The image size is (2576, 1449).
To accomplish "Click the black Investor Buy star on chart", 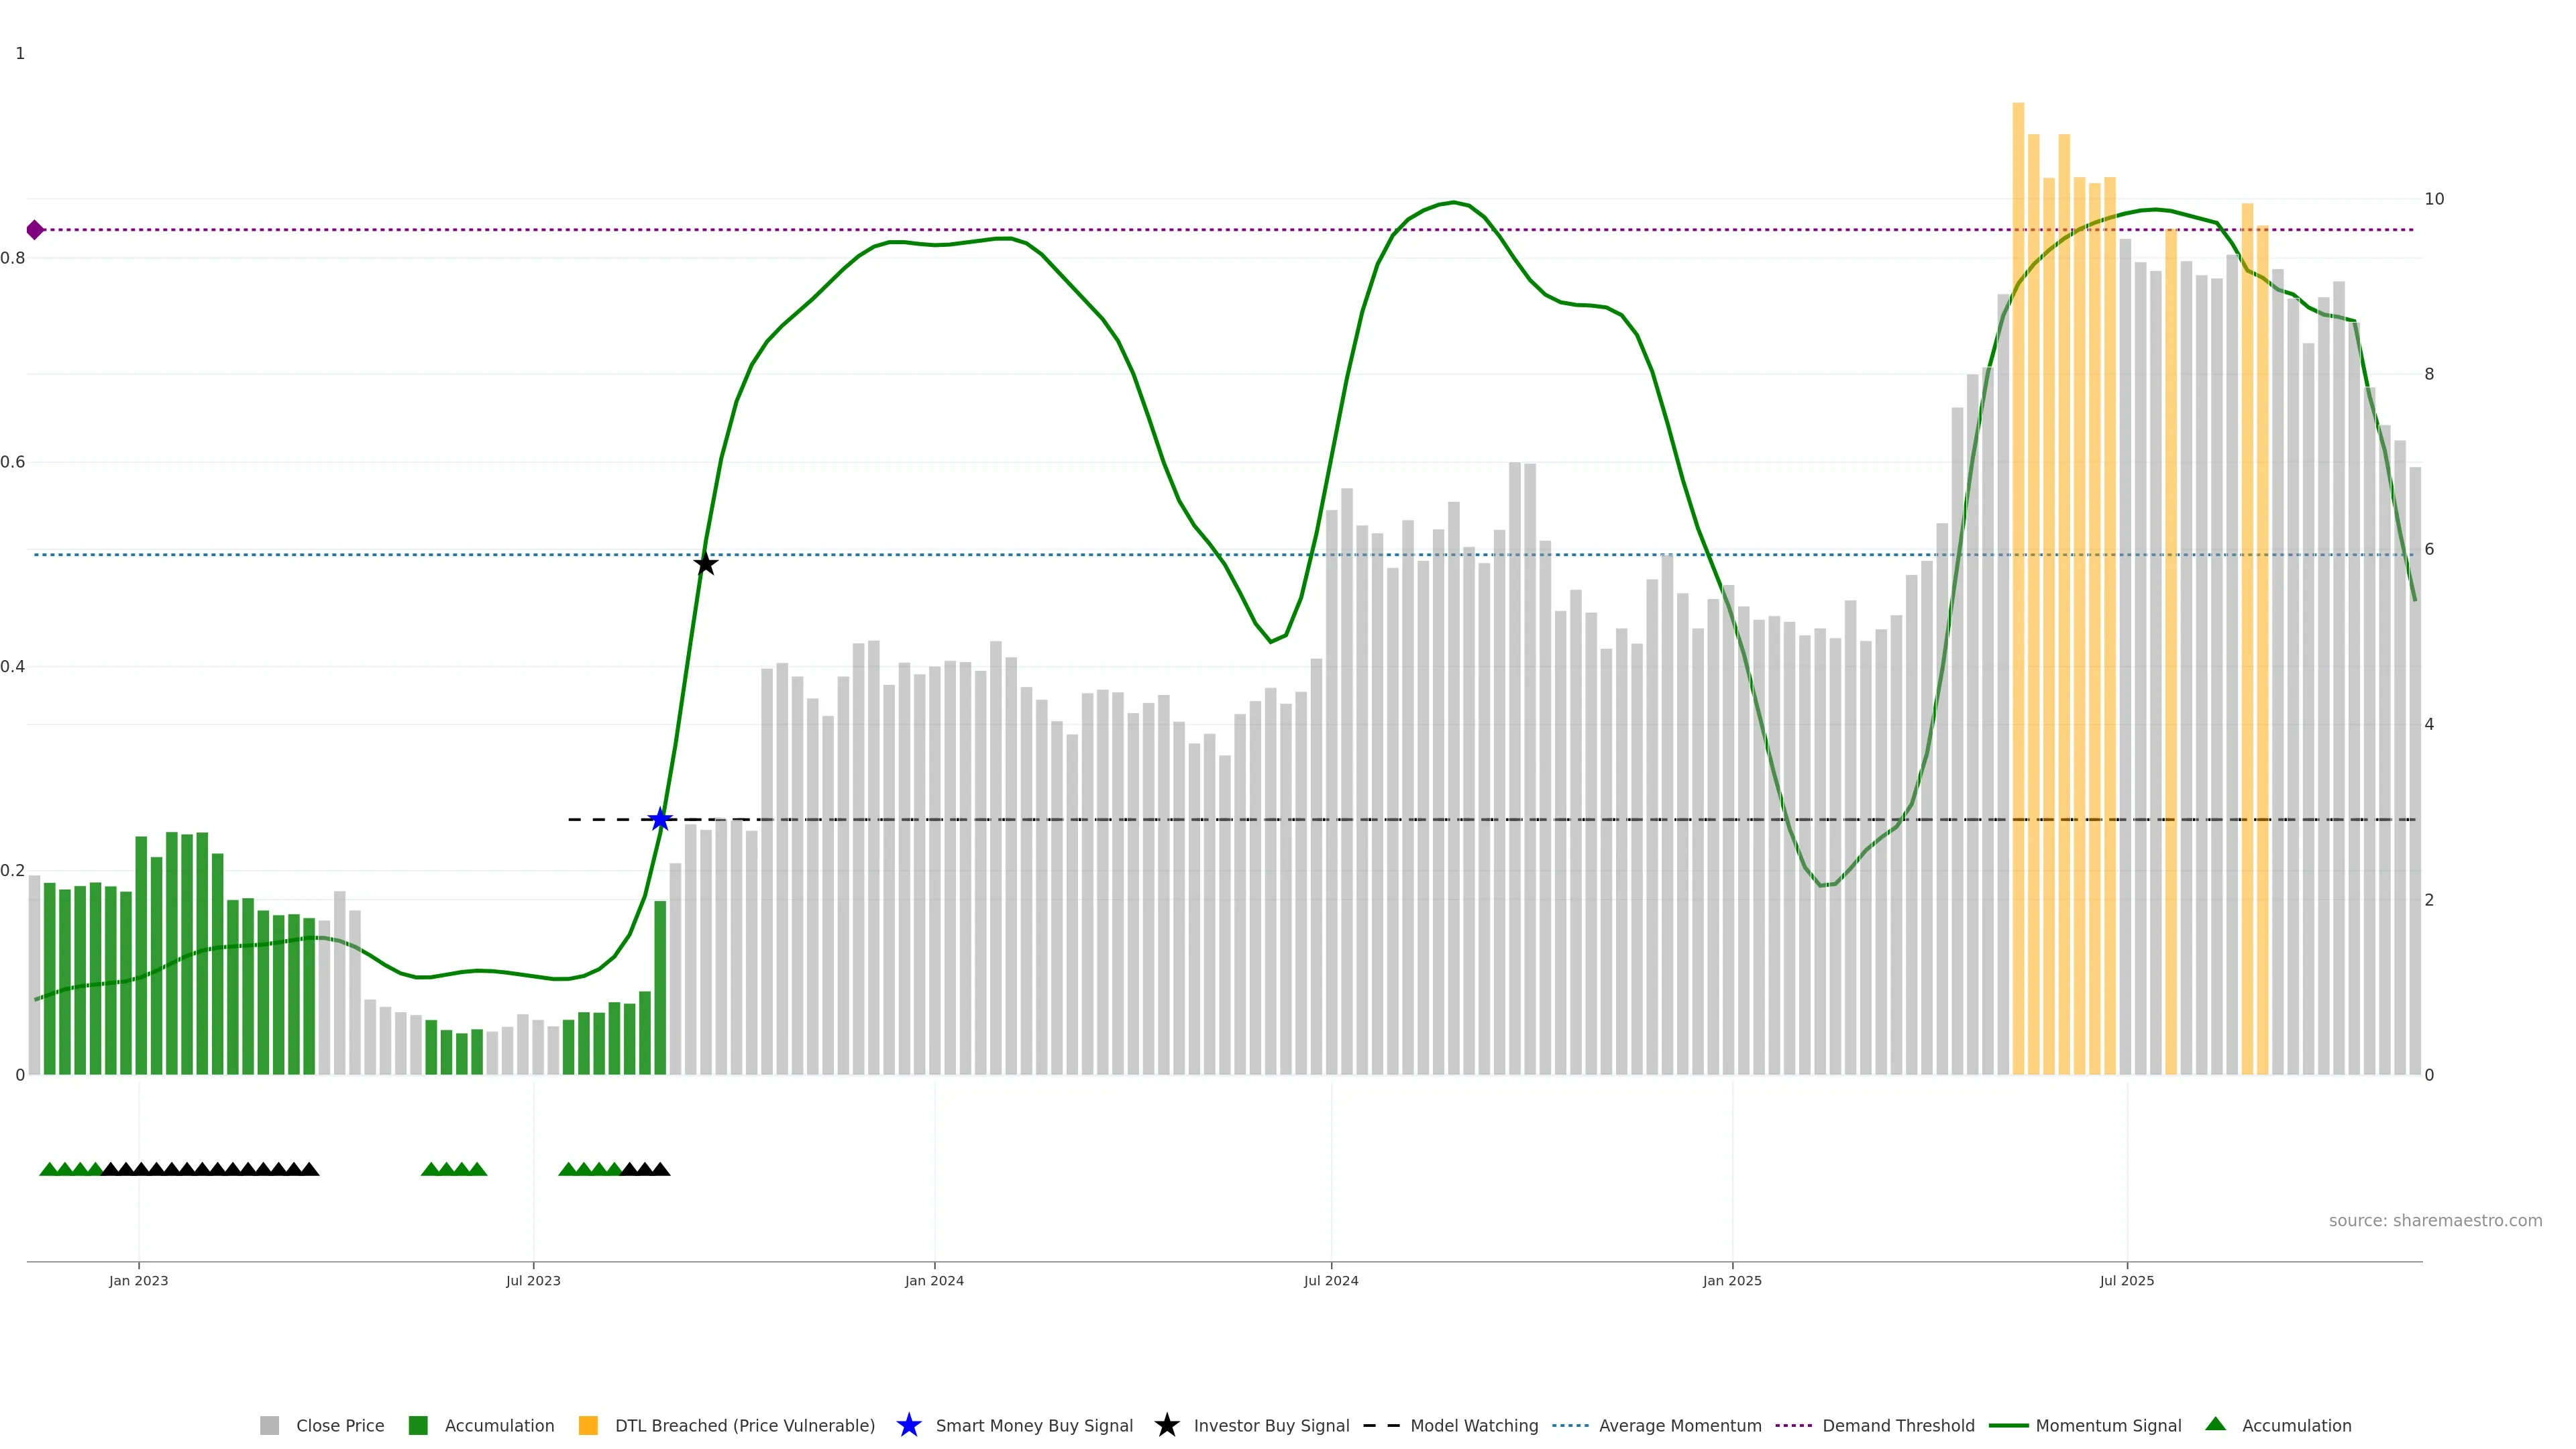I will (706, 564).
